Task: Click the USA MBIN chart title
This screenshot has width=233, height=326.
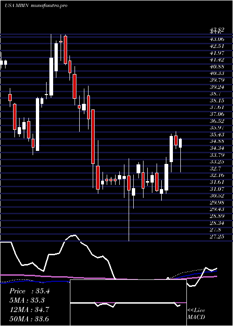Action: 17,6
